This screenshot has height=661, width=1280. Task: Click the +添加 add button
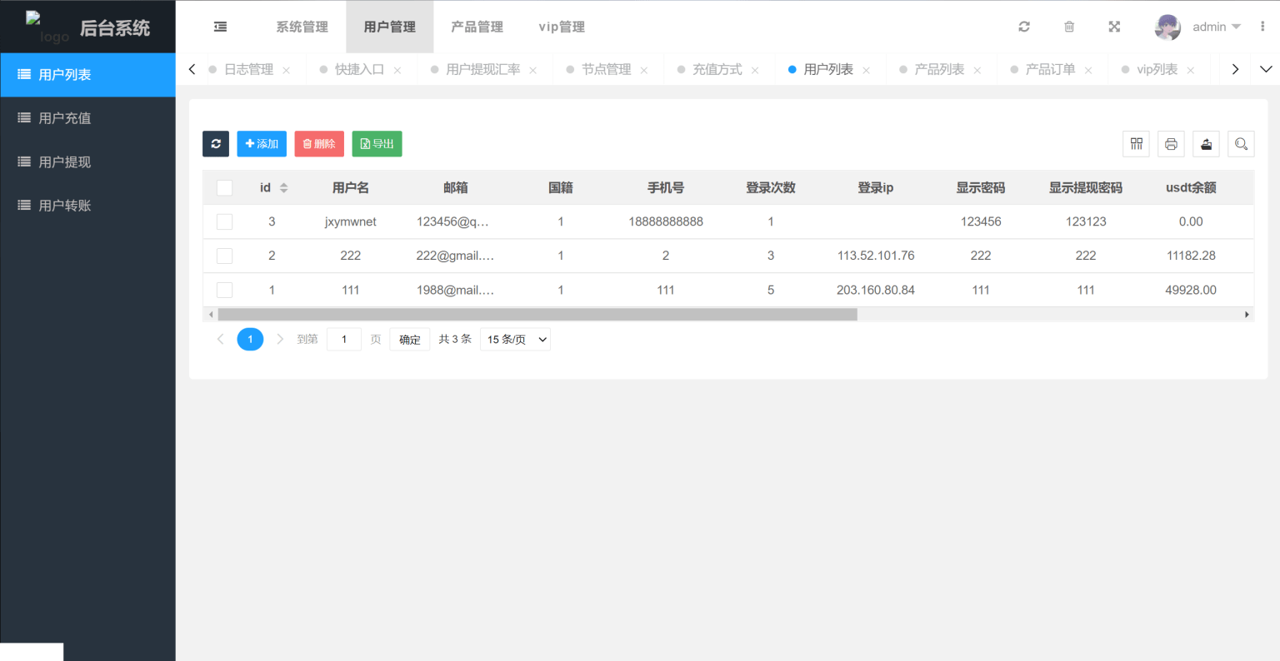[261, 143]
